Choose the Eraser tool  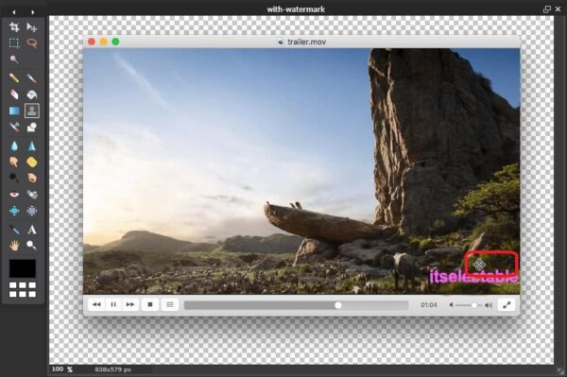tap(14, 94)
